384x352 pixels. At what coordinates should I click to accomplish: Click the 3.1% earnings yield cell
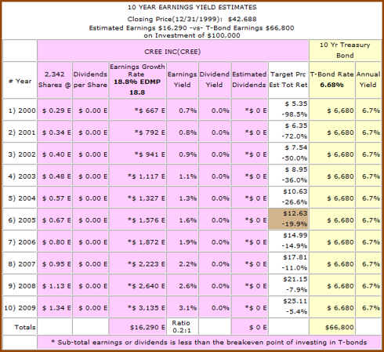point(183,307)
